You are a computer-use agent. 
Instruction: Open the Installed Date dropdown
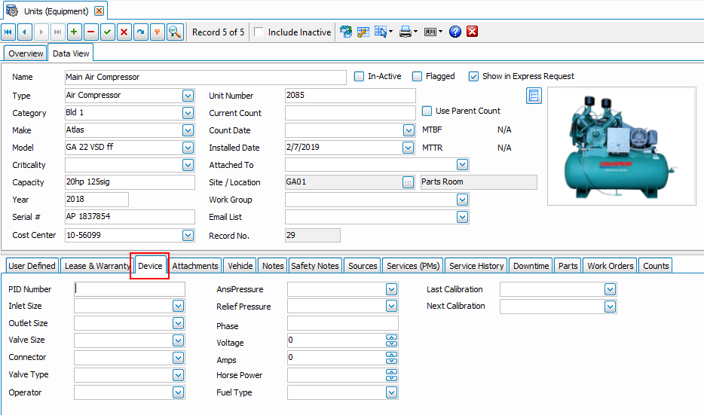[408, 148]
